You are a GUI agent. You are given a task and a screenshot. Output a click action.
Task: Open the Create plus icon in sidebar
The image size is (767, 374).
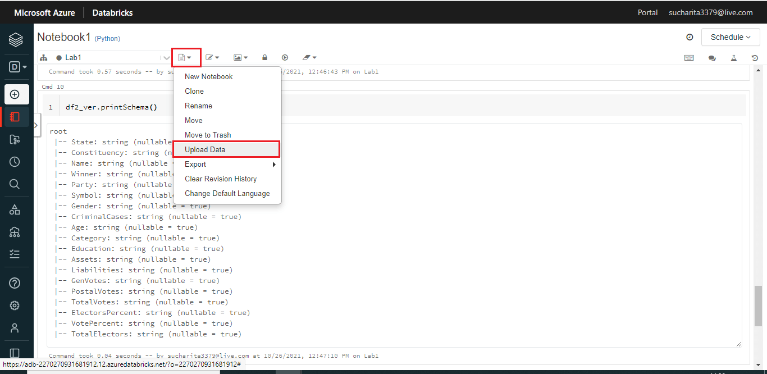pos(14,94)
